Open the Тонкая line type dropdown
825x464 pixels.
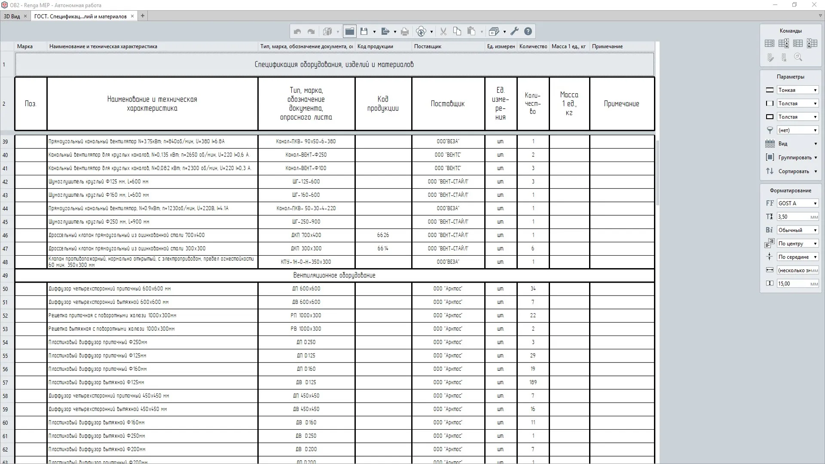click(x=797, y=90)
